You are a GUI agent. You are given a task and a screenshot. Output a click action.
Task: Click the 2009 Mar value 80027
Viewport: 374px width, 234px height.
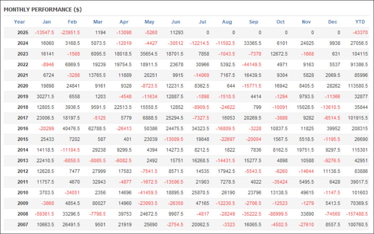(99, 203)
